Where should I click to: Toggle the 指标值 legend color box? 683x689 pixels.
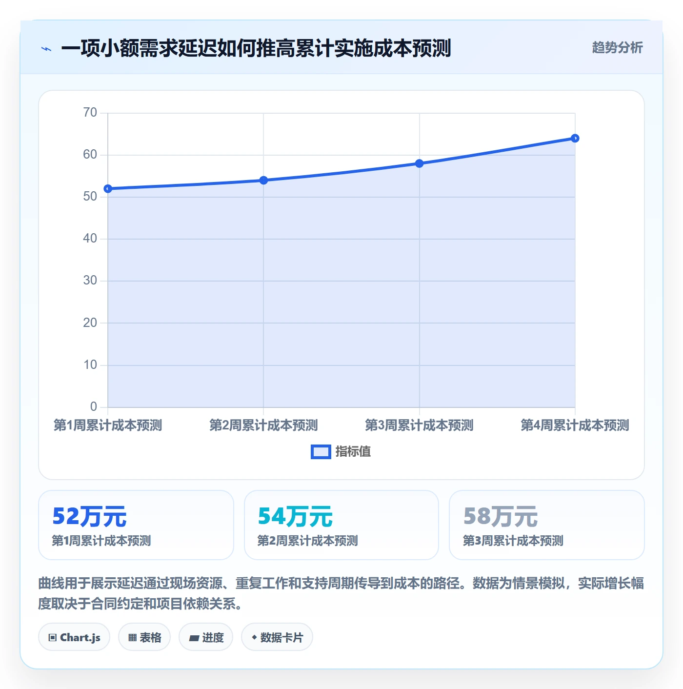pos(321,452)
